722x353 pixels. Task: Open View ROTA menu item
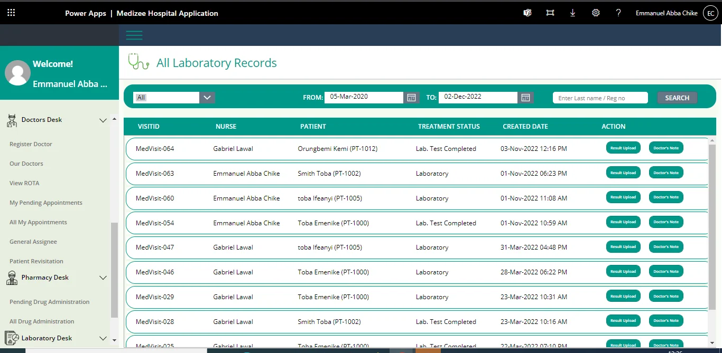[24, 183]
